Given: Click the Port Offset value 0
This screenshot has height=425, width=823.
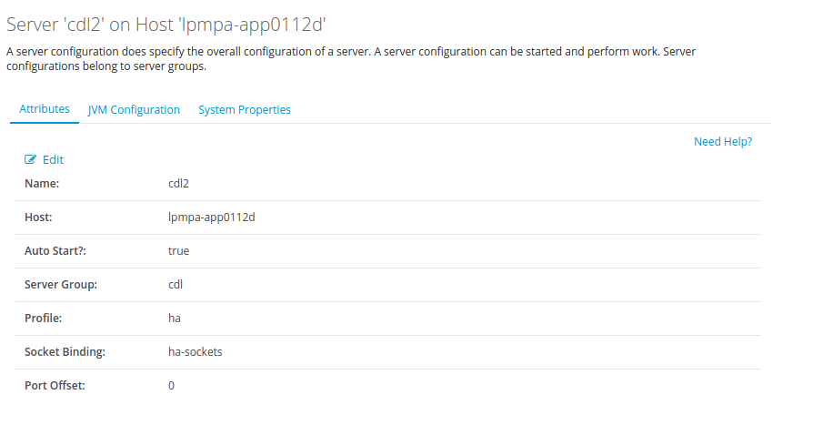Looking at the screenshot, I should click(171, 385).
